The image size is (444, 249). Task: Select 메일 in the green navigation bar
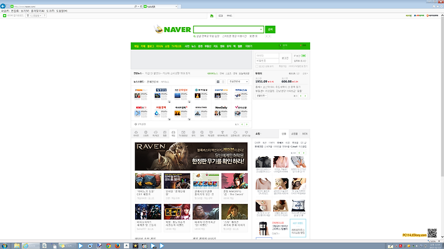click(136, 46)
